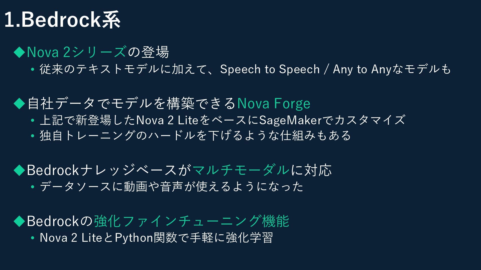
Task: Click the dot bullet before 従来のテキストモデル
Action: pos(32,69)
